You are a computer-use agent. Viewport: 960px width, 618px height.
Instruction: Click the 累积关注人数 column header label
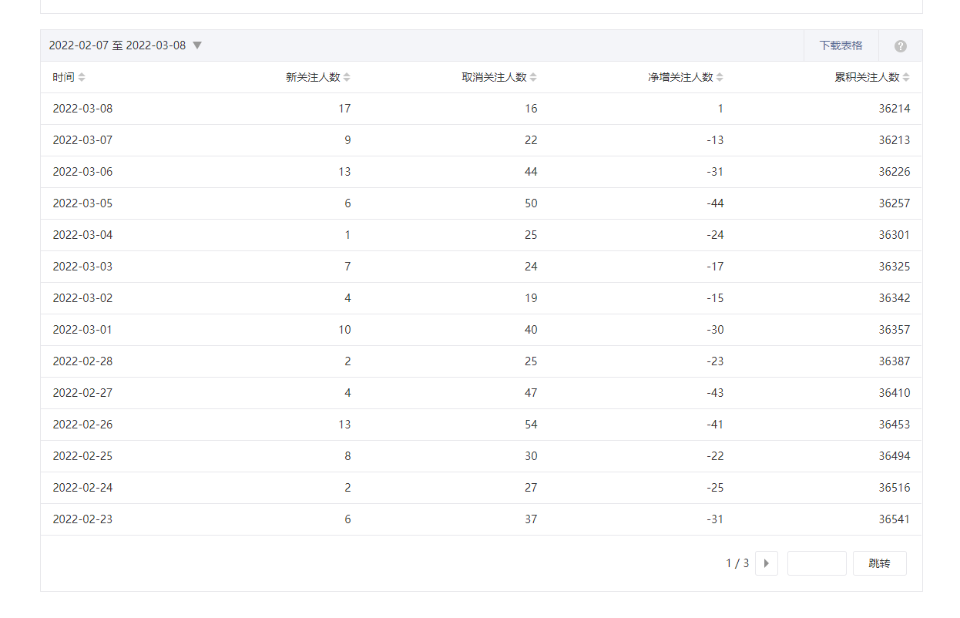click(x=867, y=77)
